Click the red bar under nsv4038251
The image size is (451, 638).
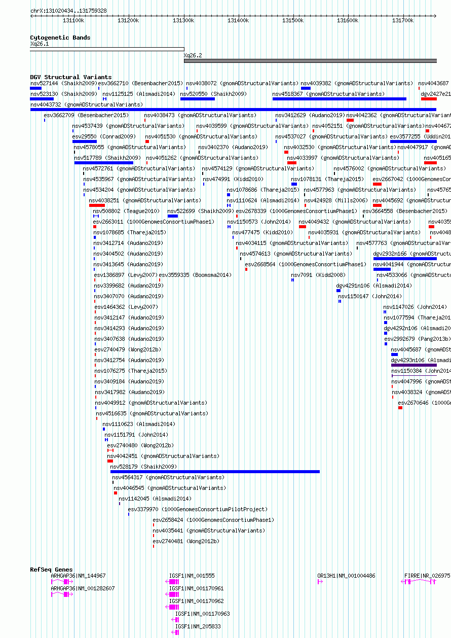coord(97,205)
